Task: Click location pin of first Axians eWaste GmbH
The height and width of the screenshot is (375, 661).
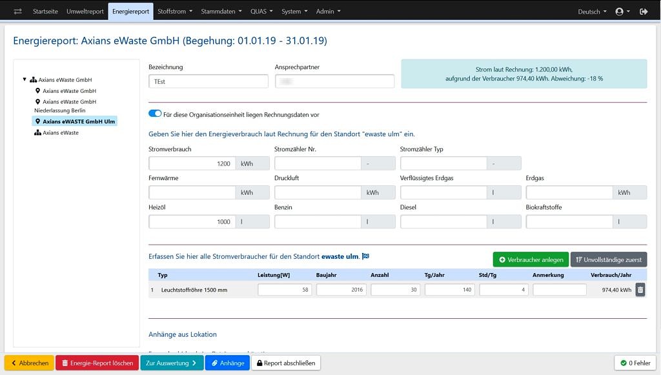Action: click(37, 90)
